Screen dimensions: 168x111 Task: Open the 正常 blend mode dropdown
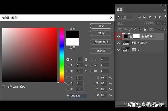128,23
